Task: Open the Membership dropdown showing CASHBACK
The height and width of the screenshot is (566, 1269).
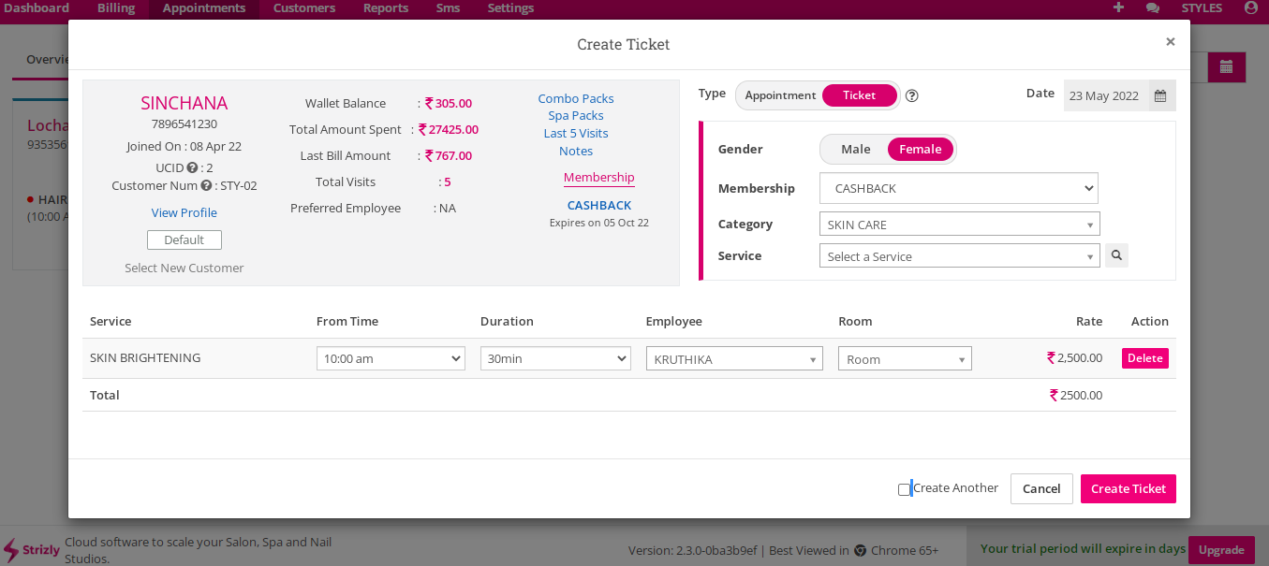Action: point(958,188)
